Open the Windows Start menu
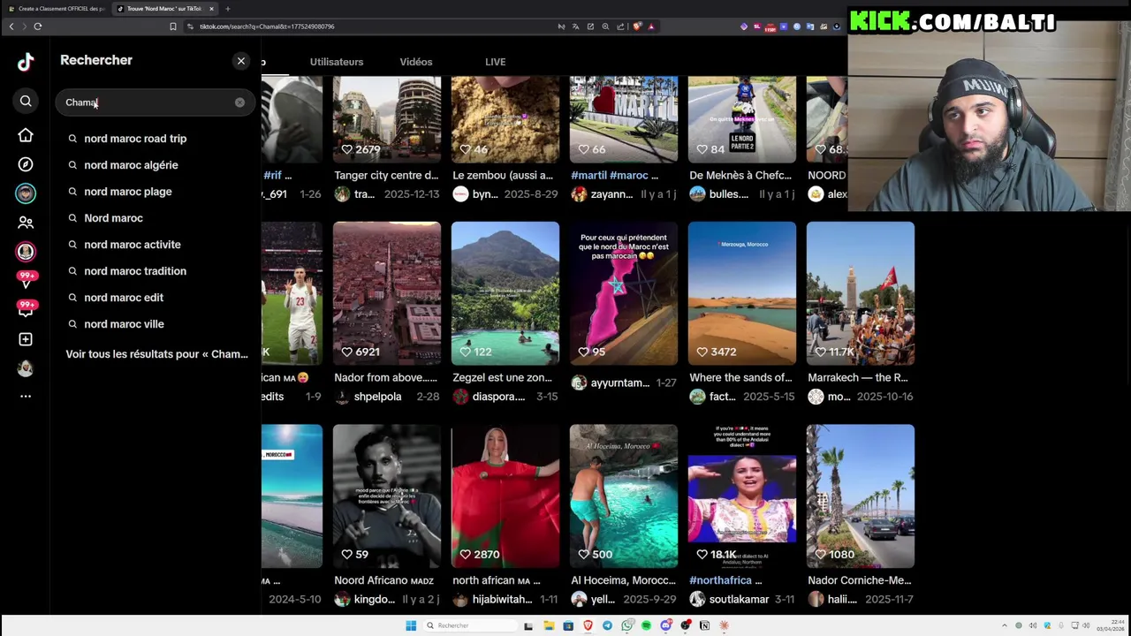This screenshot has width=1131, height=636. (x=411, y=625)
